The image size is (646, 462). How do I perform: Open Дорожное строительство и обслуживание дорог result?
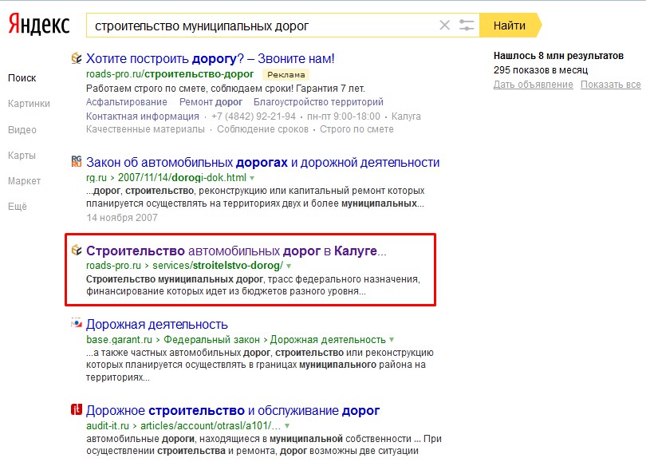(x=233, y=410)
